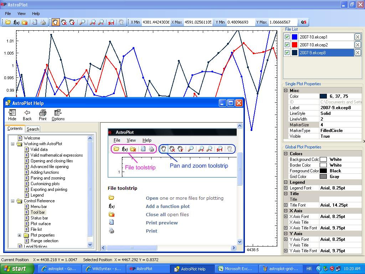The height and width of the screenshot is (274, 365).
Task: Open the File menu in main window menu bar
Action: tap(8, 14)
